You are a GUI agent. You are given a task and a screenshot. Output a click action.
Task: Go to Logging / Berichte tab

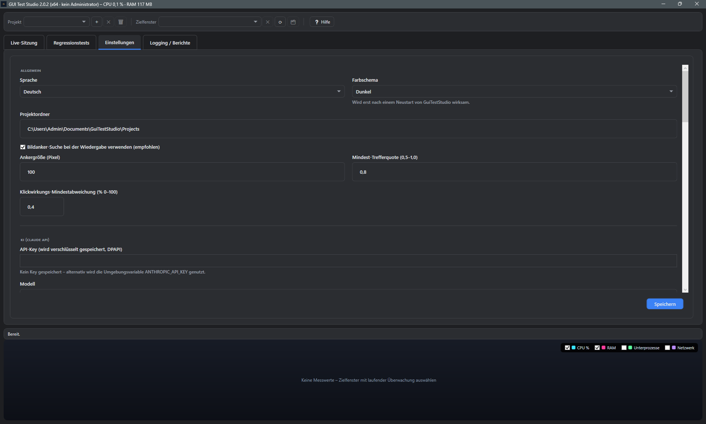[170, 43]
